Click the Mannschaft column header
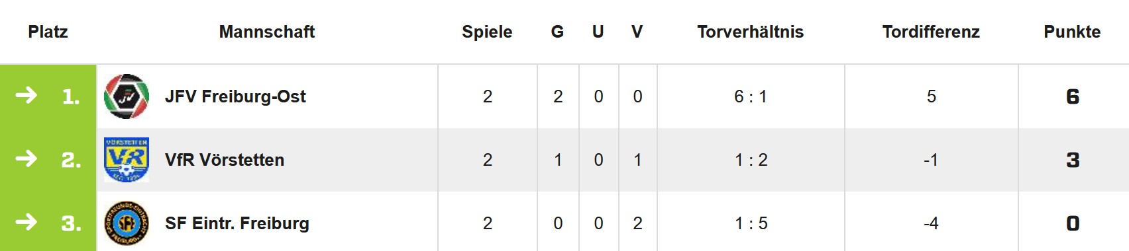Screen dimensions: 1129x251 267,32
